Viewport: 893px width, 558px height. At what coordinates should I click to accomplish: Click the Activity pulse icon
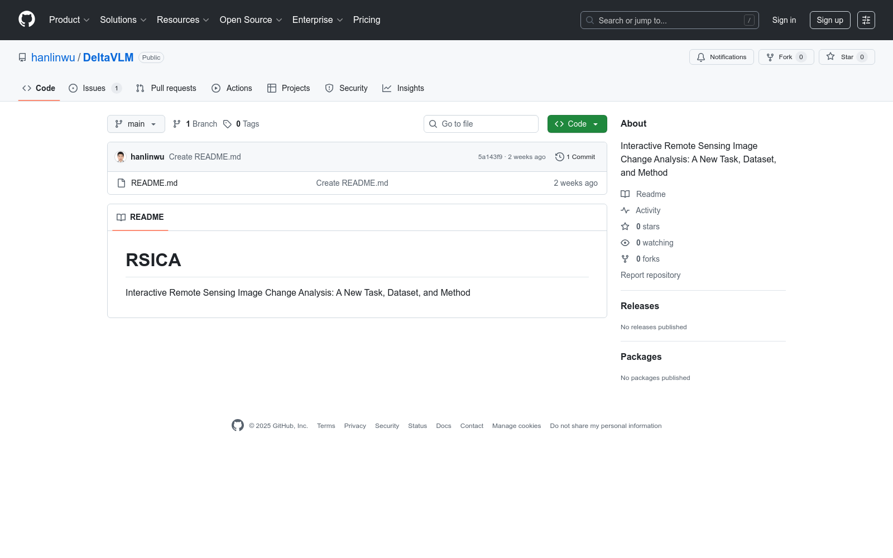[625, 210]
